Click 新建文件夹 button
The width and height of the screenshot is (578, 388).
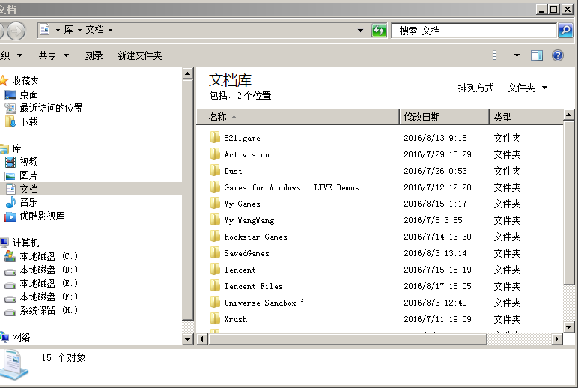pyautogui.click(x=139, y=55)
